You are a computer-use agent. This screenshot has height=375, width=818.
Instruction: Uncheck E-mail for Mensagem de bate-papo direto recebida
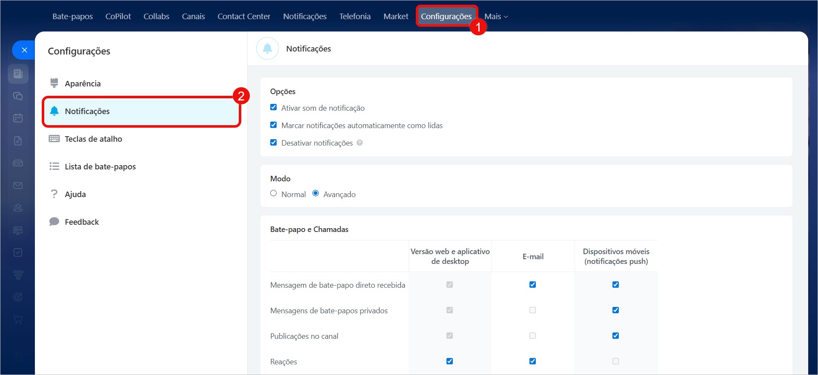coord(532,284)
